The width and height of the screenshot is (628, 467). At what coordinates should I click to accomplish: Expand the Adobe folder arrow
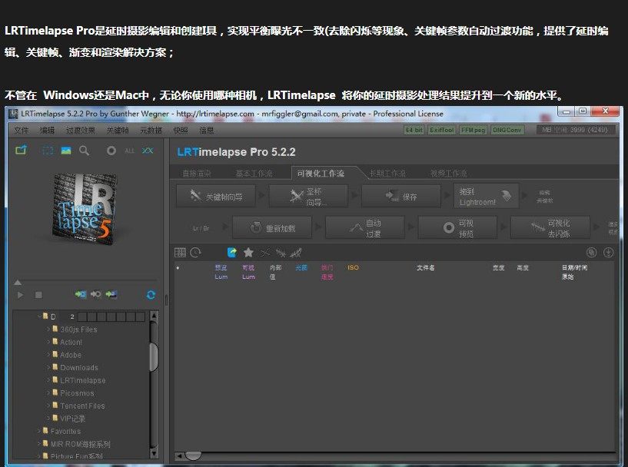click(x=48, y=355)
